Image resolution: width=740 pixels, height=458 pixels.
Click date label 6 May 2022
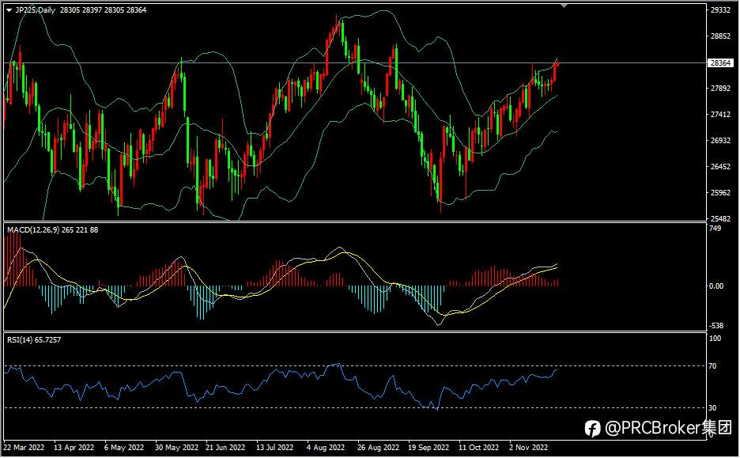(x=124, y=447)
